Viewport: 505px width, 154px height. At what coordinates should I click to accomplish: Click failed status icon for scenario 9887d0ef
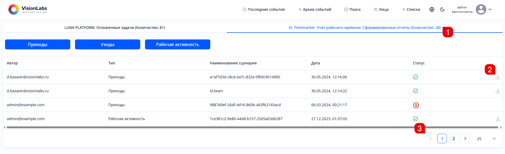click(x=416, y=105)
